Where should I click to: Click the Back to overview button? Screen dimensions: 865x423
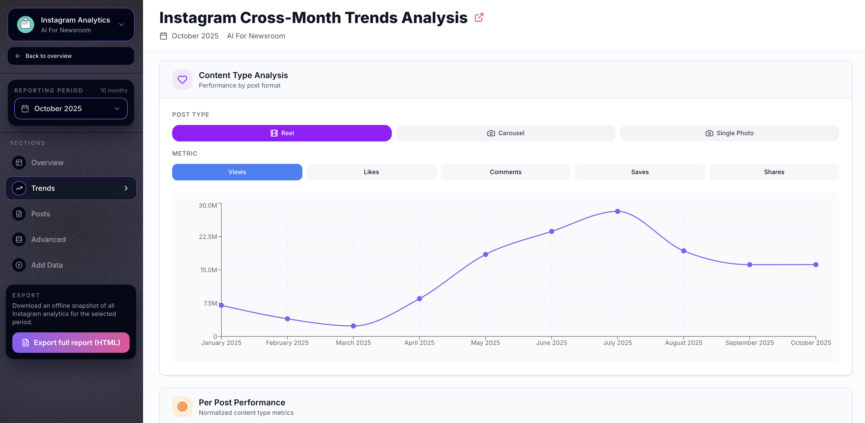click(x=71, y=56)
